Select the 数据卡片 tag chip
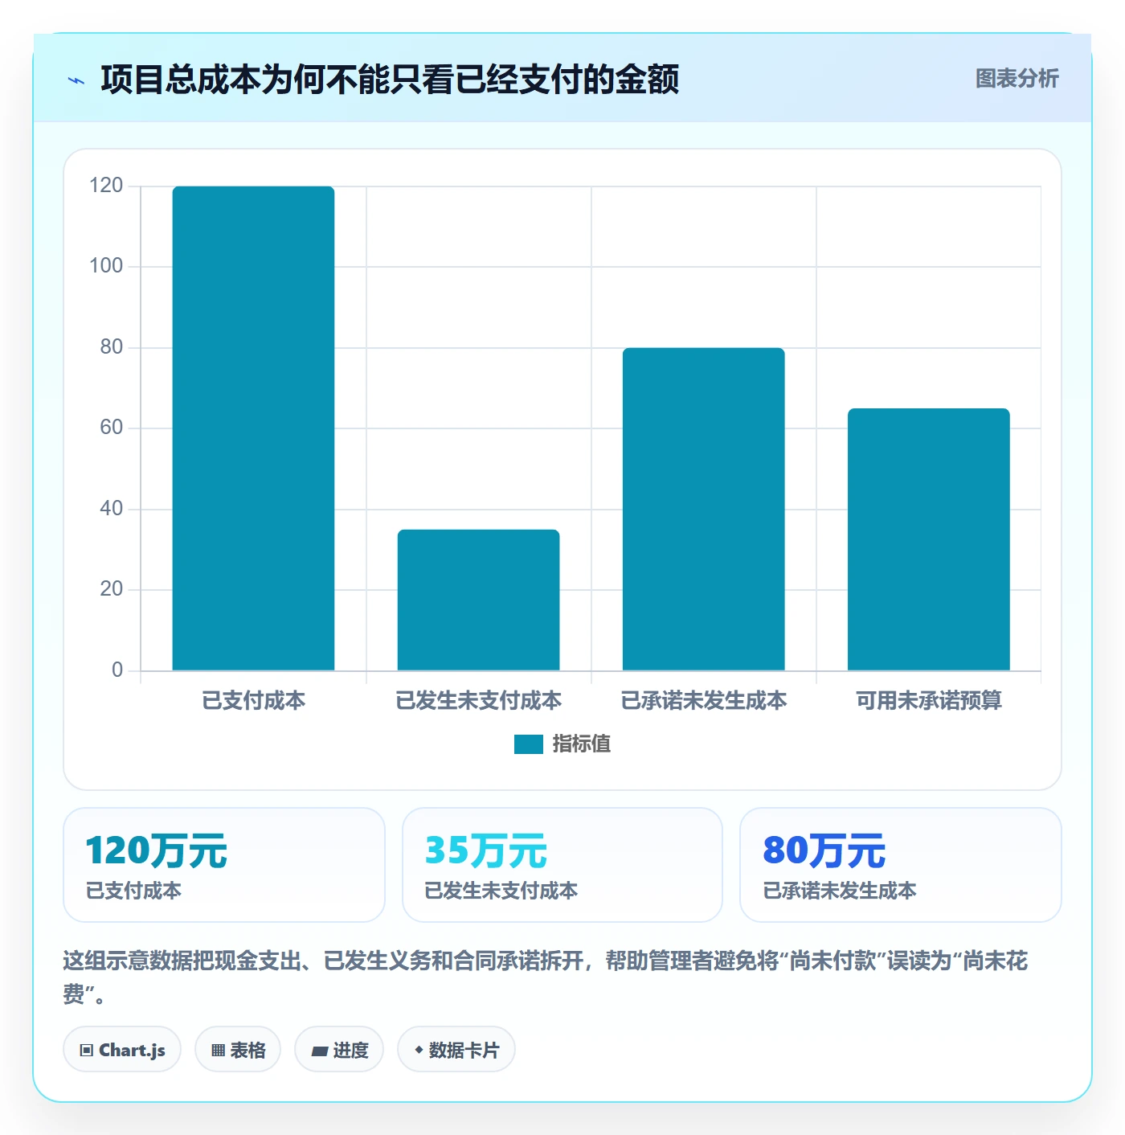The image size is (1125, 1135). pyautogui.click(x=456, y=1050)
